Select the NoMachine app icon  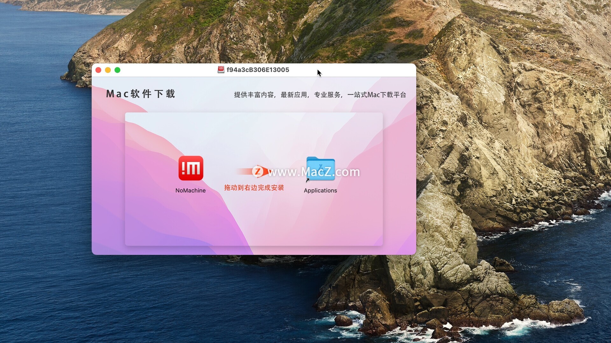(191, 168)
